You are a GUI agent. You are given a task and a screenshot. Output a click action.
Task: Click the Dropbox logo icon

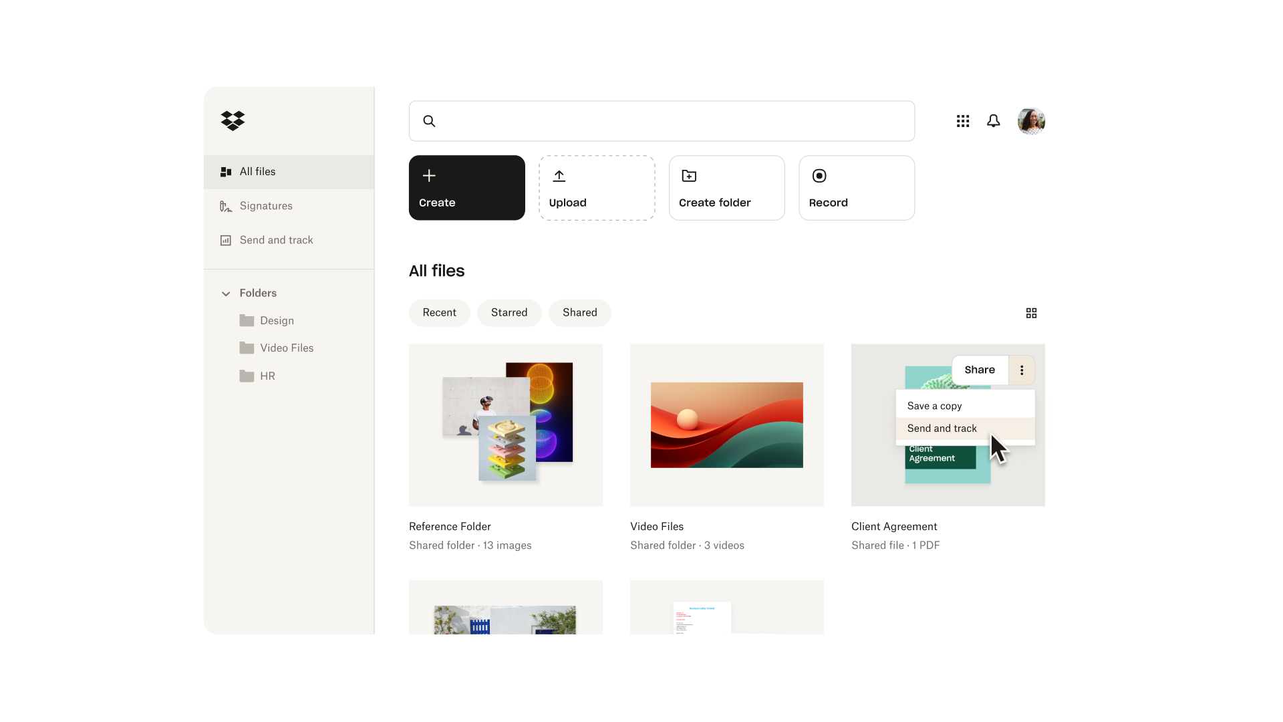pyautogui.click(x=233, y=120)
